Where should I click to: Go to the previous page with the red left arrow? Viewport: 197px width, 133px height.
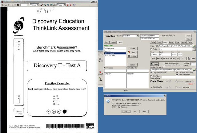pyautogui.click(x=68, y=5)
